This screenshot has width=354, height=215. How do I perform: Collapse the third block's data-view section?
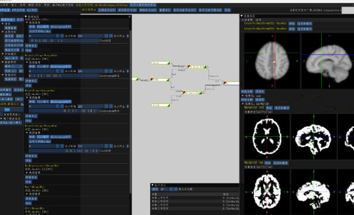(x=27, y=97)
